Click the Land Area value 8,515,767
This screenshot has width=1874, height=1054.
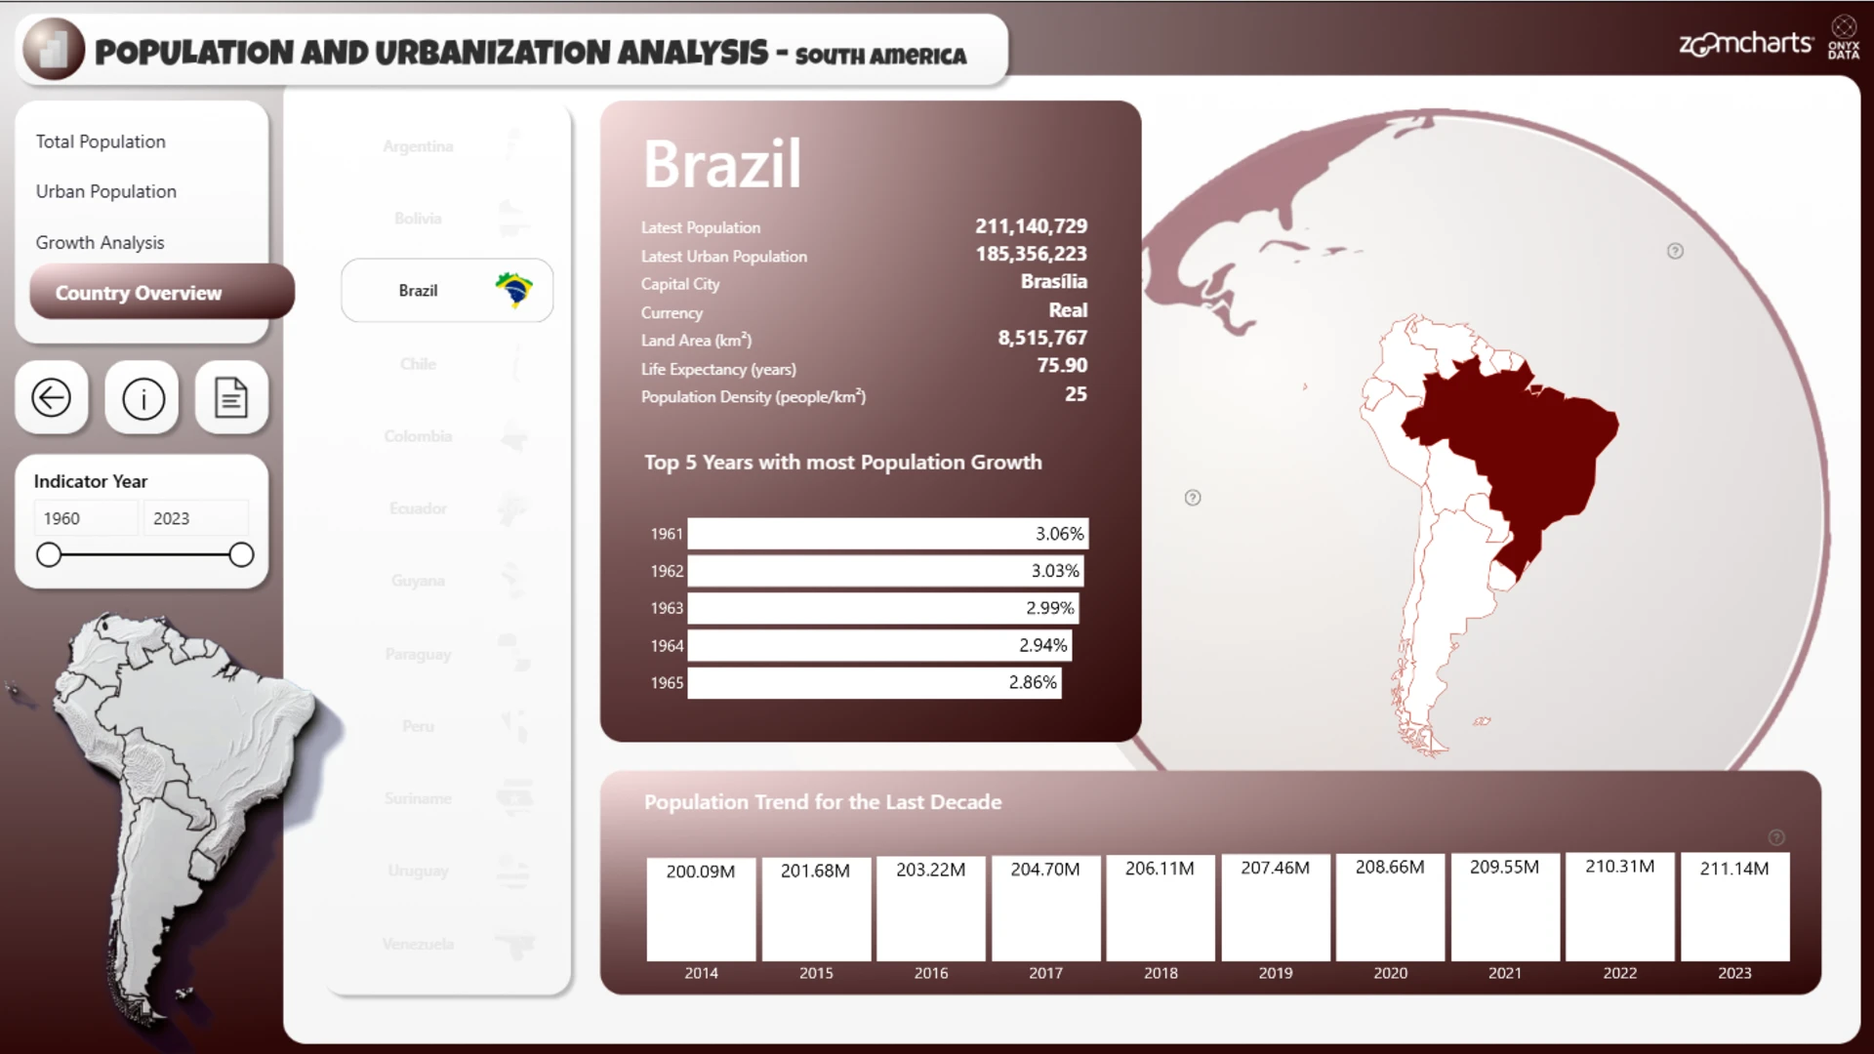click(x=1042, y=338)
